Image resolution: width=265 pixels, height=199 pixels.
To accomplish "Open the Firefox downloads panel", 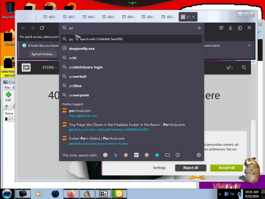I will (x=230, y=28).
